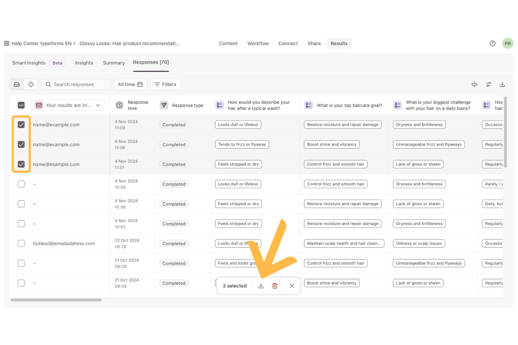518x345 pixels.
Task: Dismiss the 3 selected bar
Action: coord(292,286)
